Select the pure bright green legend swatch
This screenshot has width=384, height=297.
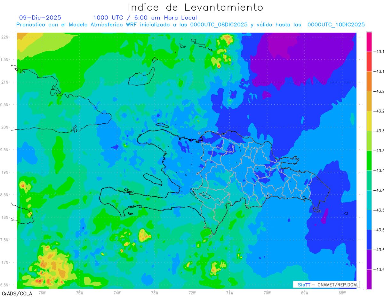point(369,161)
